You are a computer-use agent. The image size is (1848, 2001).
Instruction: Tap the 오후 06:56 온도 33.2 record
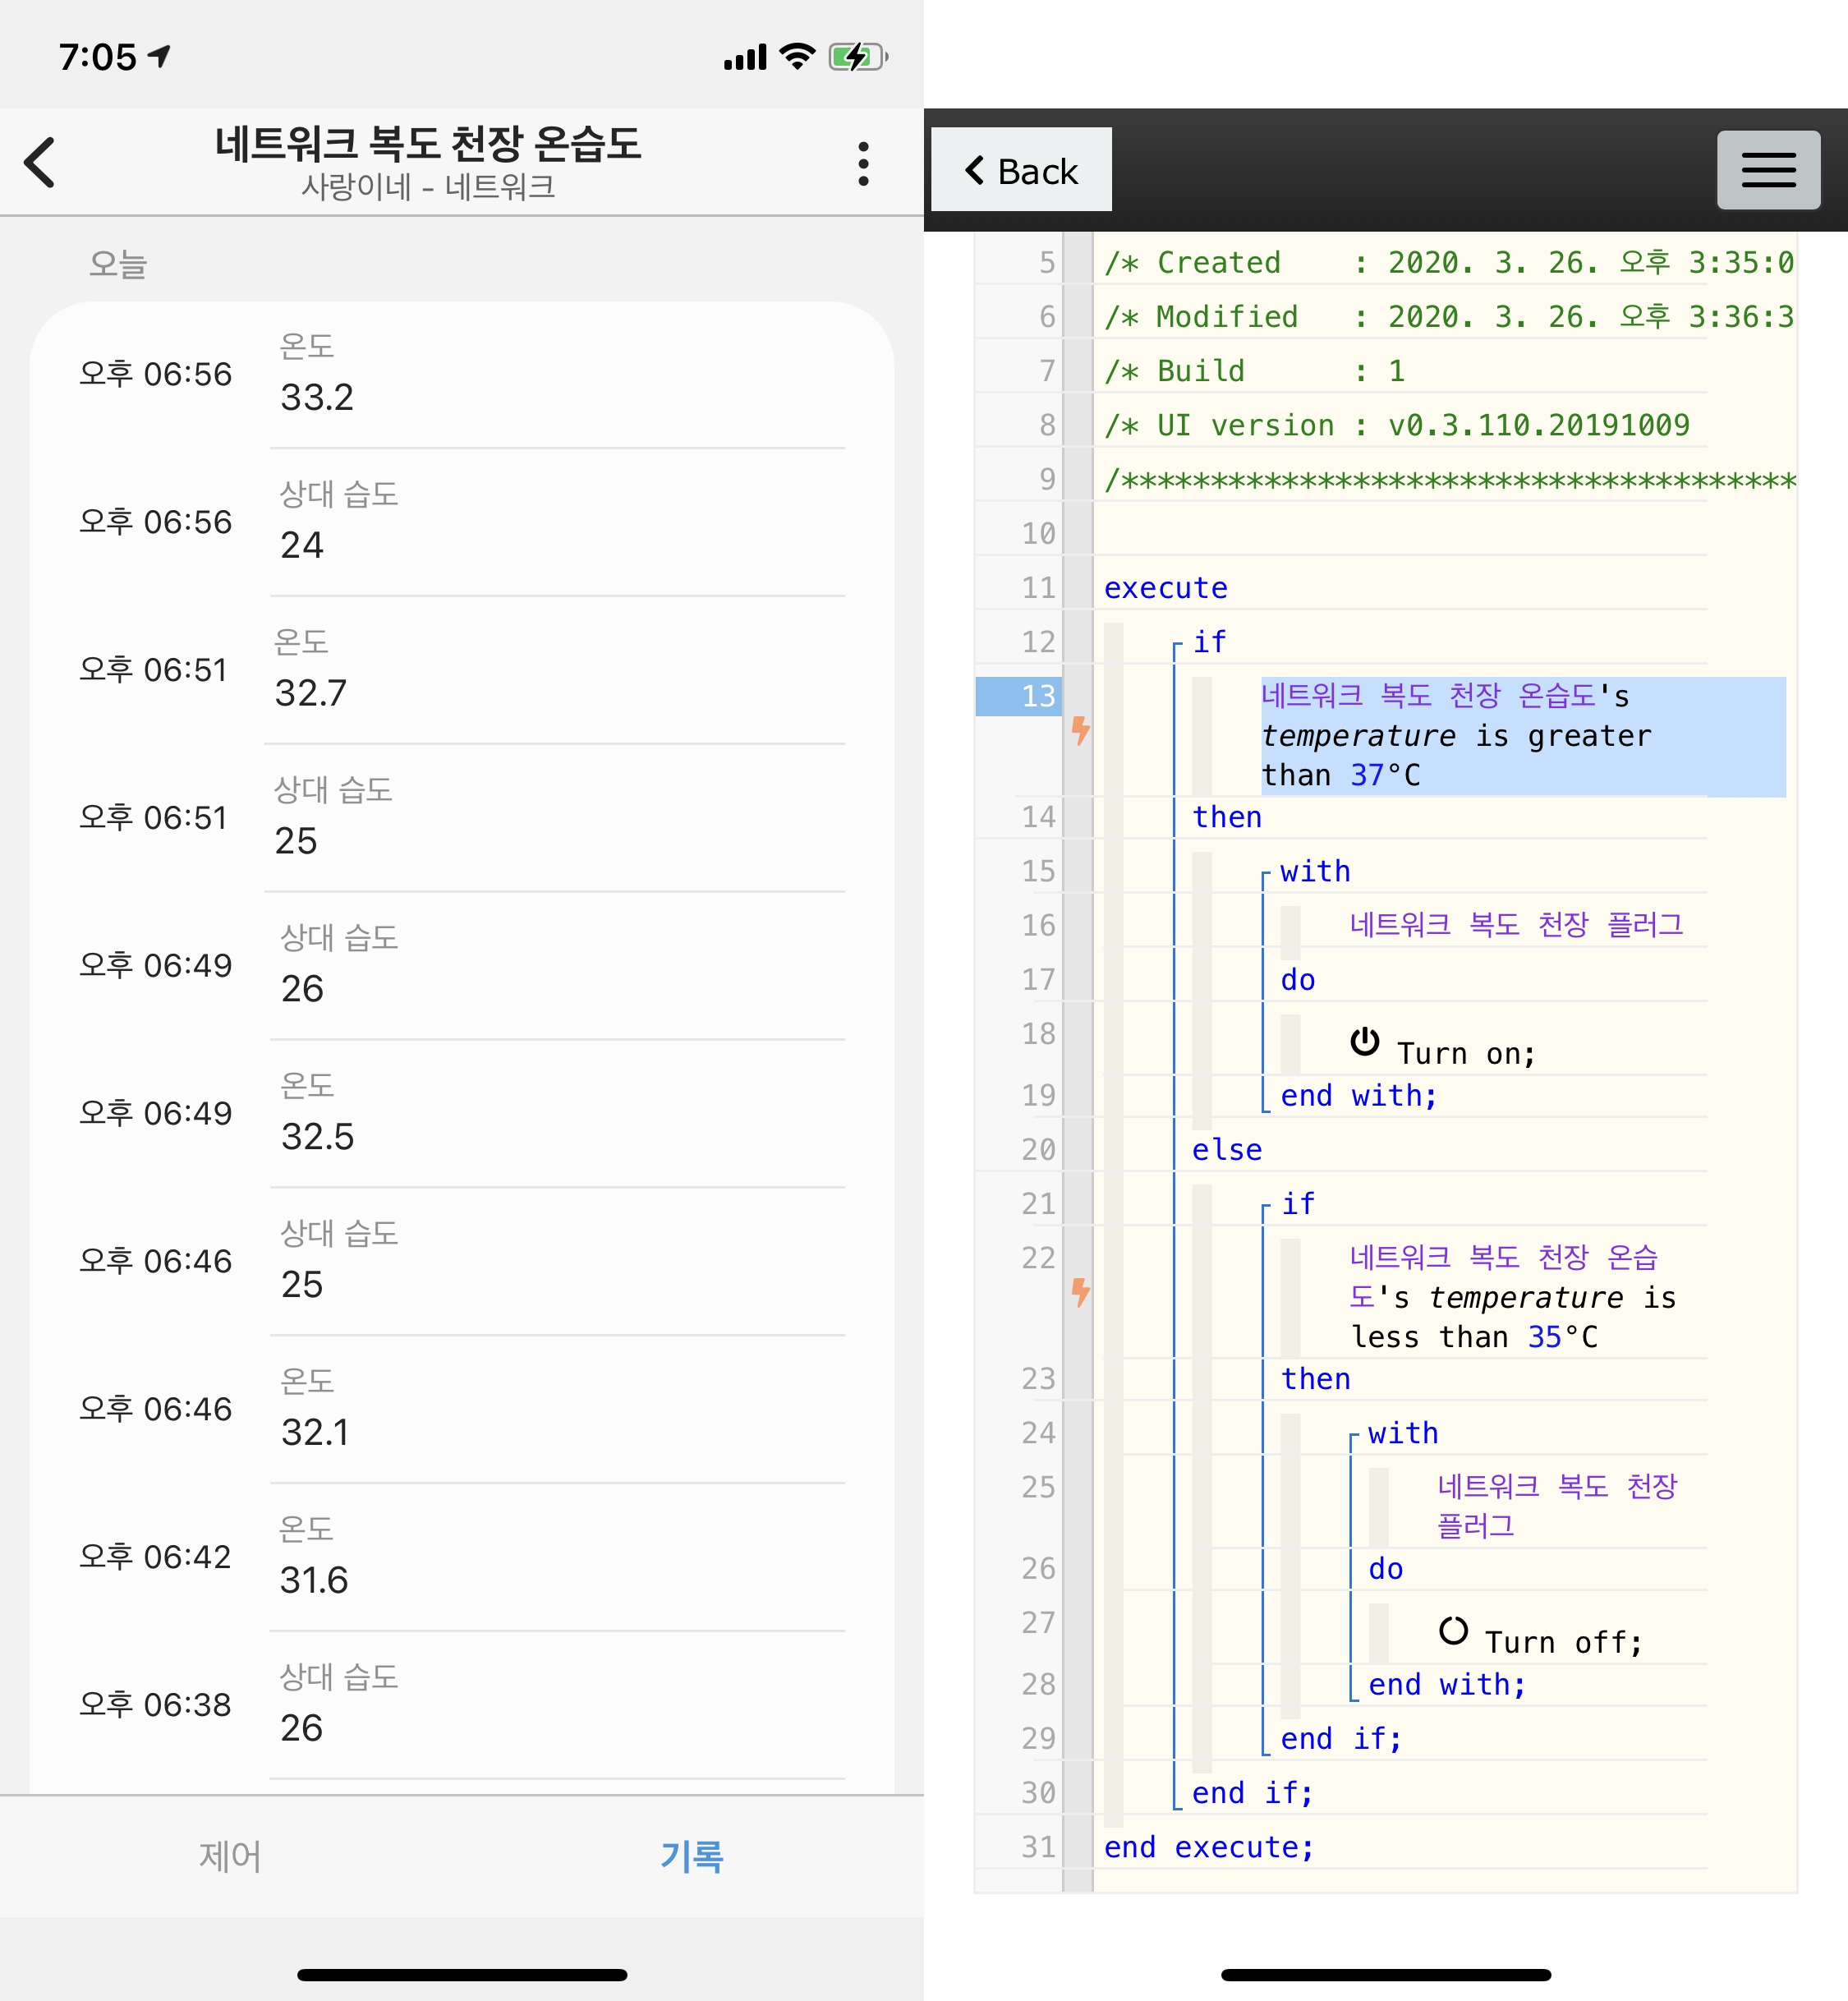pyautogui.click(x=460, y=374)
